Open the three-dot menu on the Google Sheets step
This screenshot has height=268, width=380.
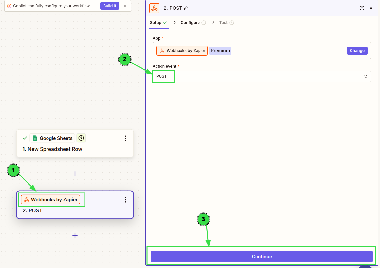(x=125, y=138)
